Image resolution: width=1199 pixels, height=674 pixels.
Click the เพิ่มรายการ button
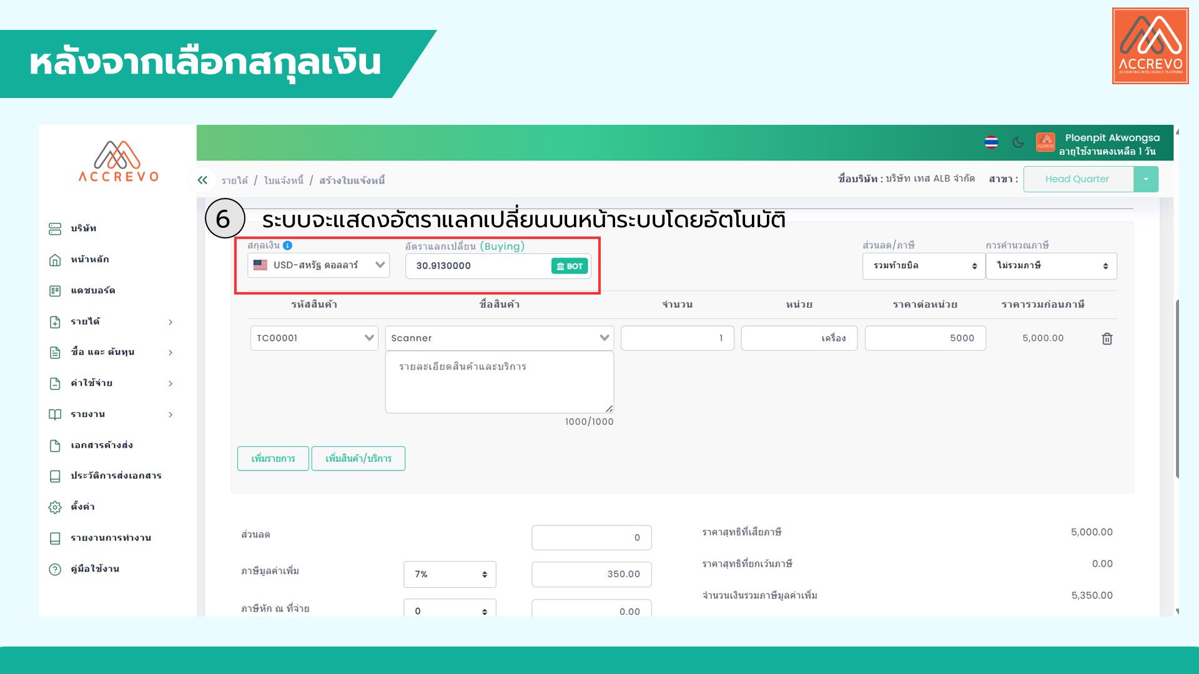[x=273, y=459]
